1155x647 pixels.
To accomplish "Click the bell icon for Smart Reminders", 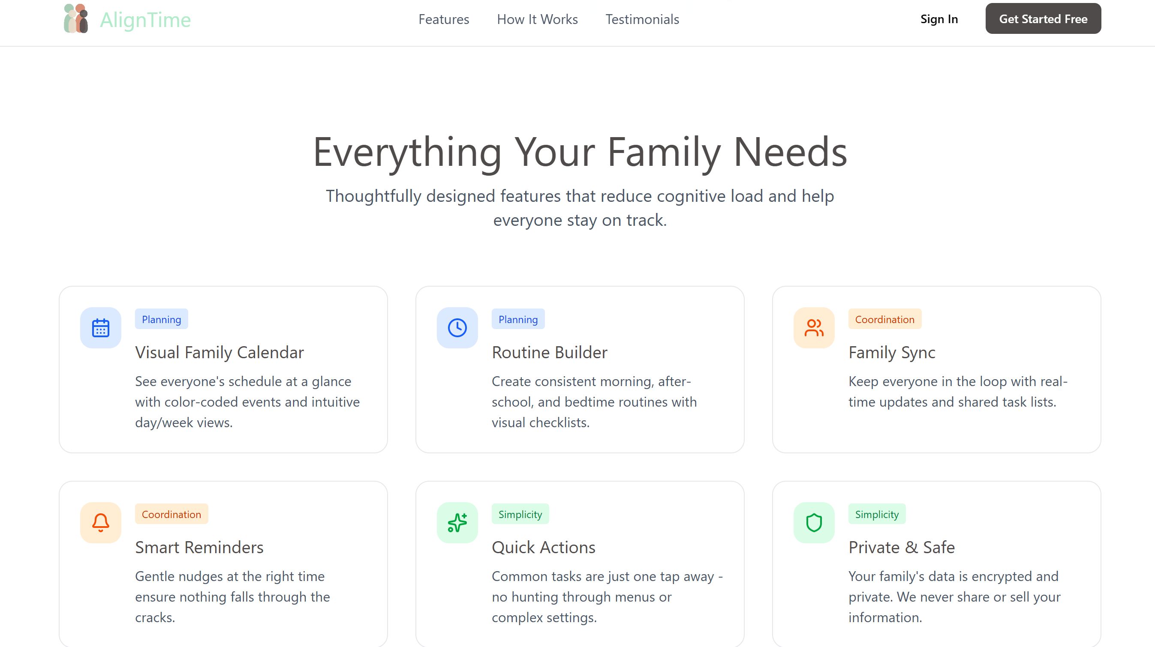I will point(100,522).
